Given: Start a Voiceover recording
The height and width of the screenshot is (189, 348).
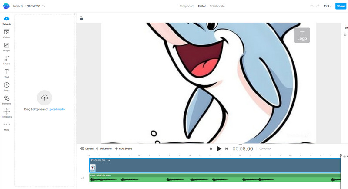Looking at the screenshot, I should click(104, 149).
